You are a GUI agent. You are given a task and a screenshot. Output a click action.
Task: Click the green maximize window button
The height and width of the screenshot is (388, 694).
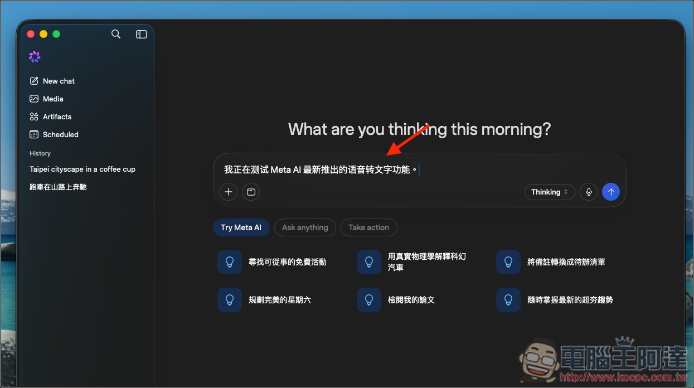(56, 34)
